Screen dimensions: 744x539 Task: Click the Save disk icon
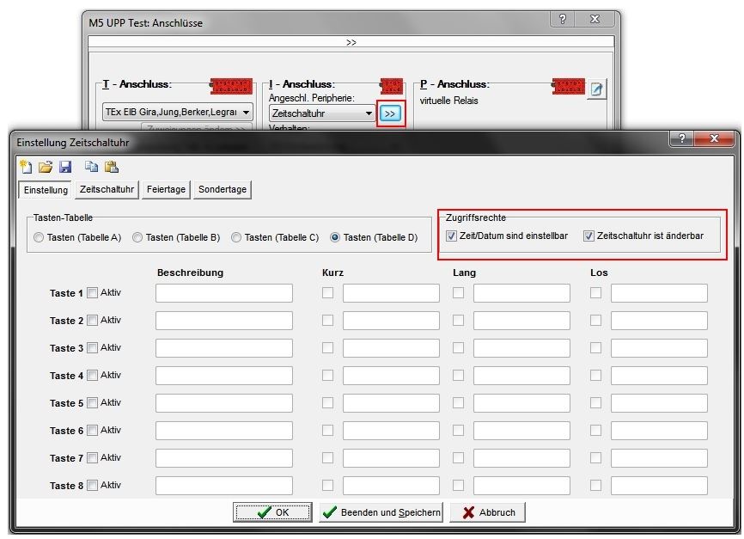tap(65, 168)
